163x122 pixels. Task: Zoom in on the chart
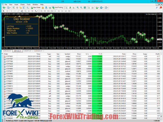point(78,8)
